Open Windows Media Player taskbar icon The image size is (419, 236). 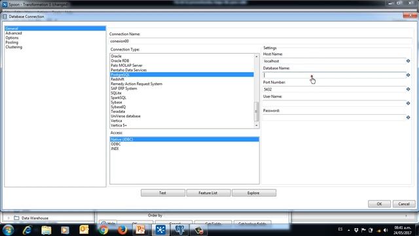tap(65, 230)
